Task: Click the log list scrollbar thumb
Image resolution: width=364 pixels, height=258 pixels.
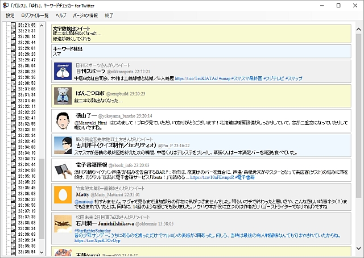Action: (x=42, y=199)
